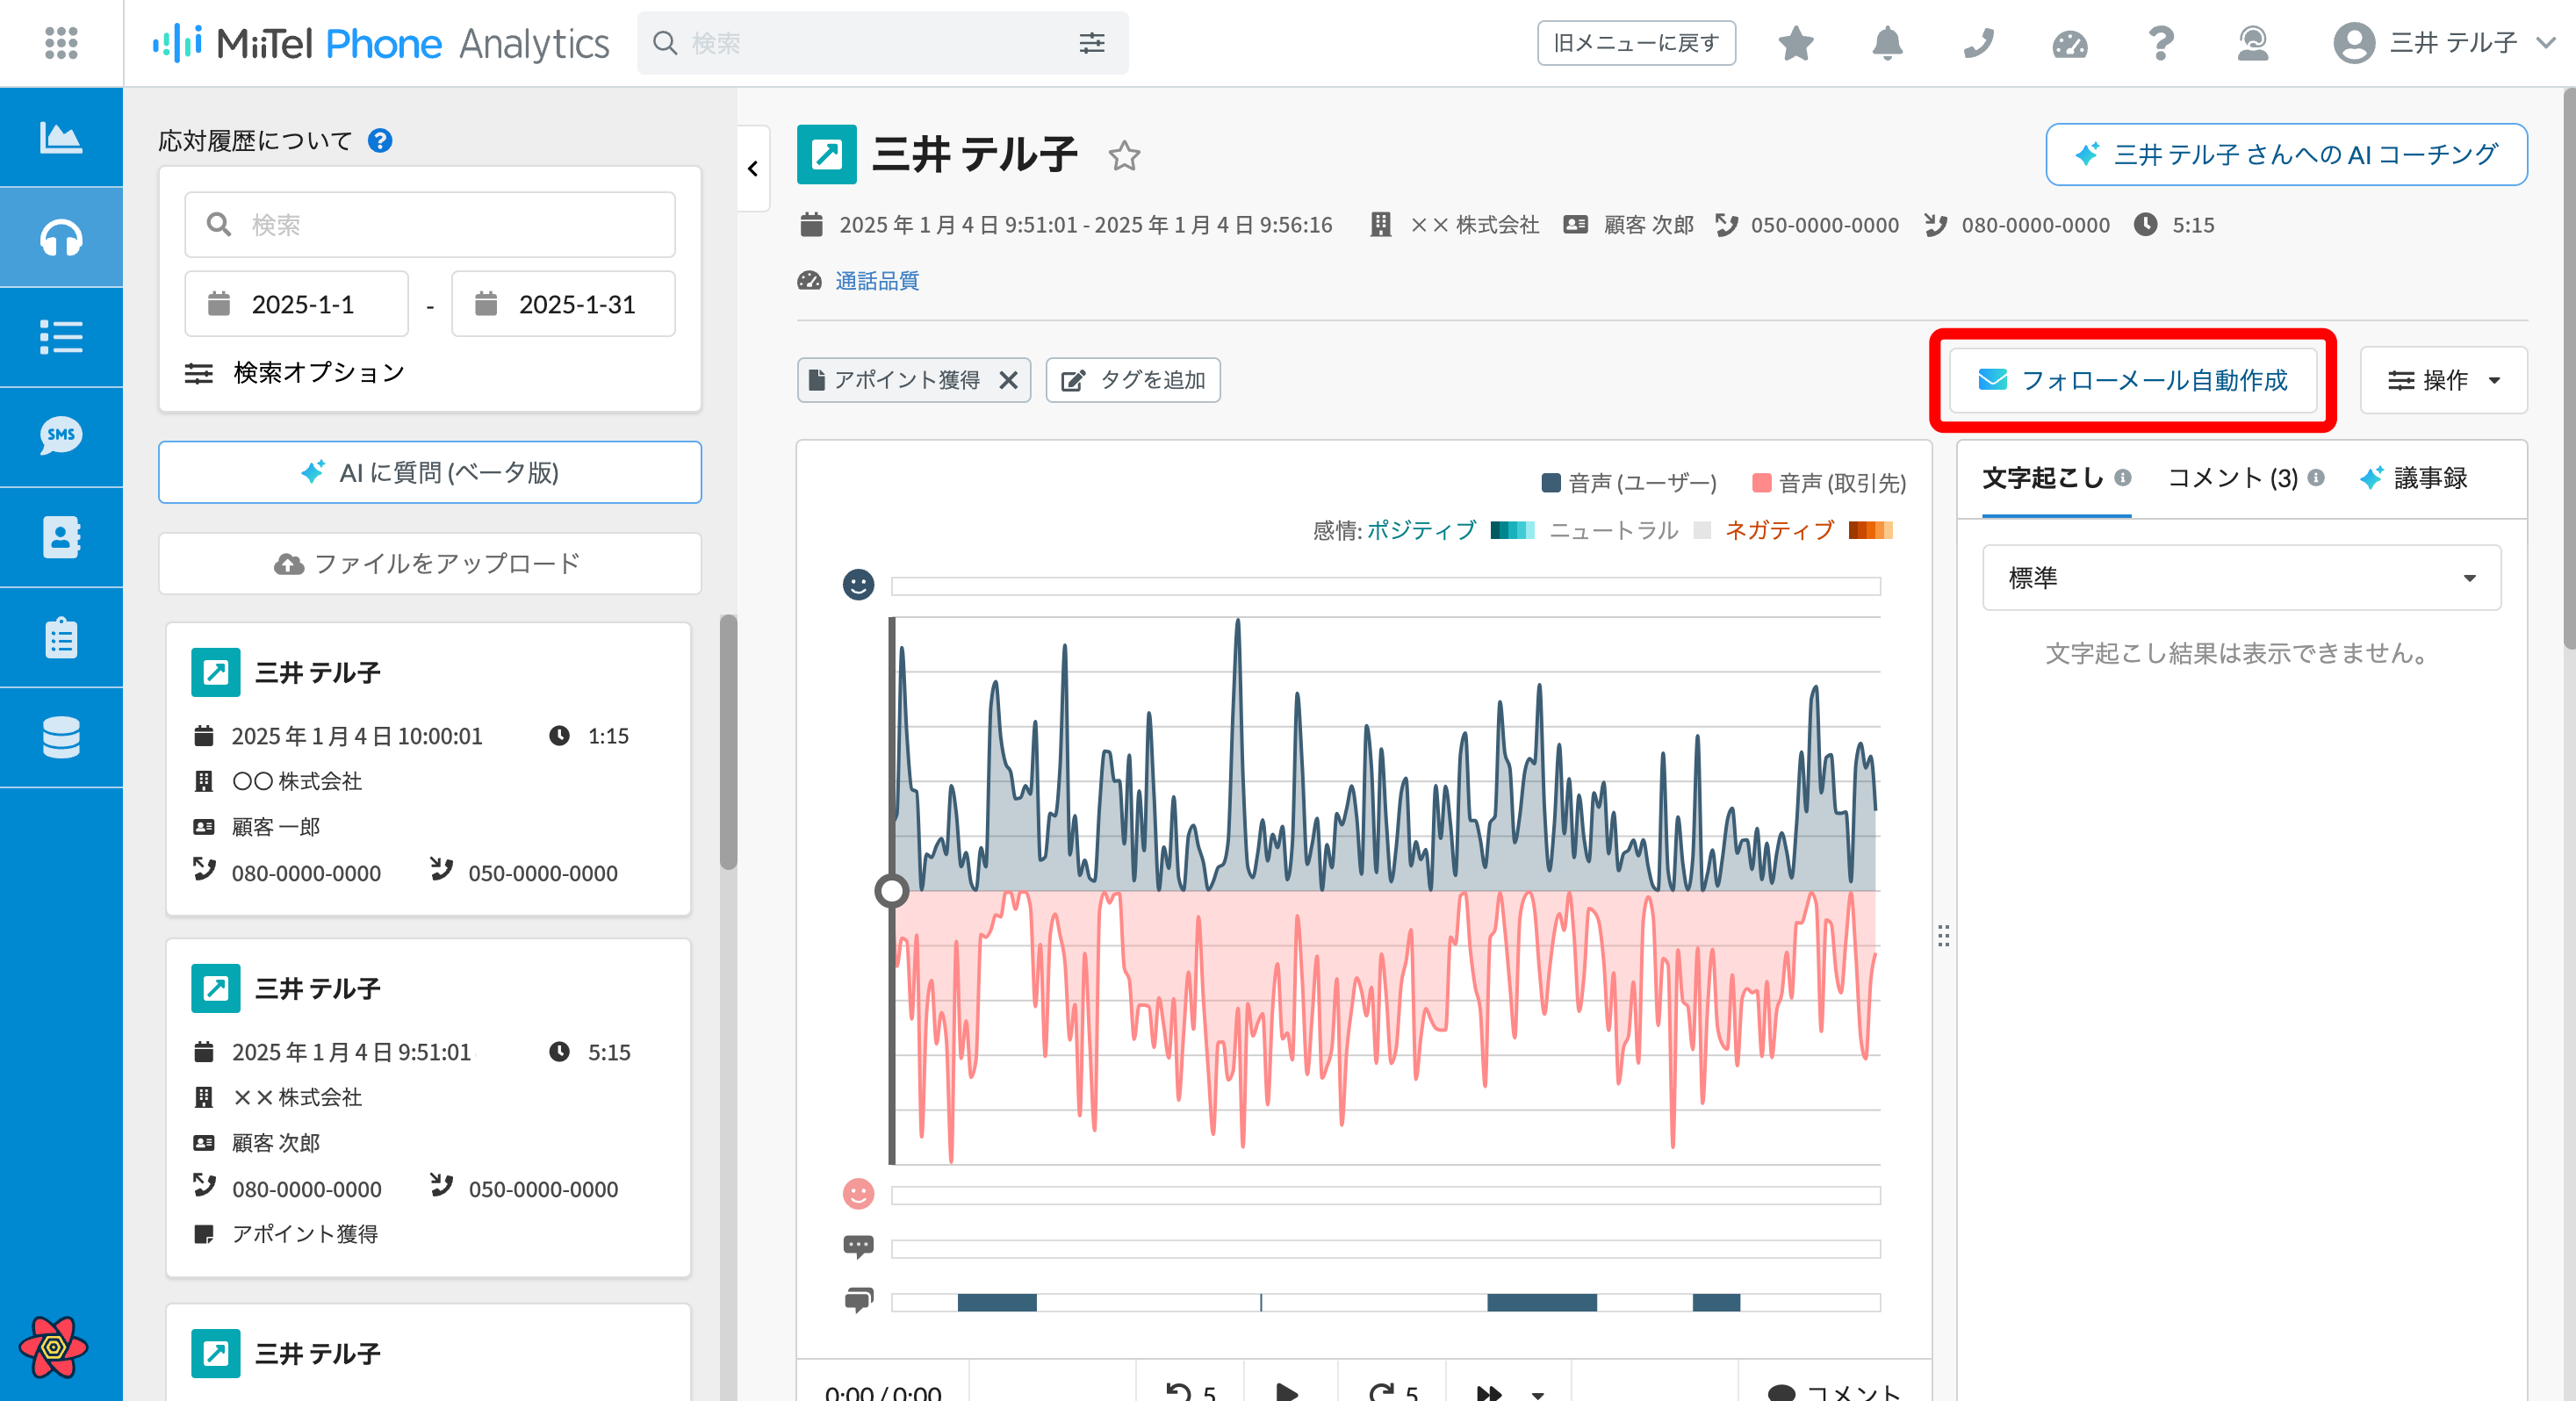Click the positive smiley emotion icon

858,584
